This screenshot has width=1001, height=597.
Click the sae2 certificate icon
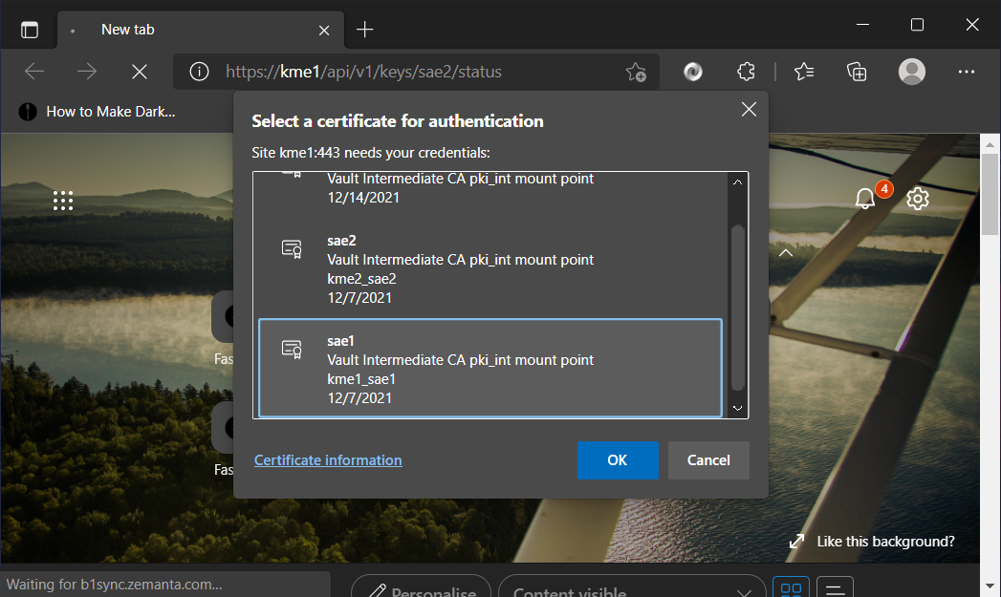[x=292, y=248]
